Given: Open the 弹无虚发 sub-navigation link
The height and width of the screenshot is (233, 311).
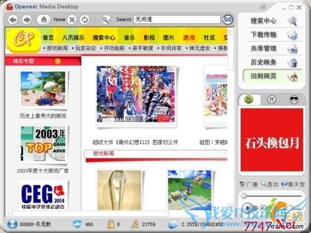Looking at the screenshot, I should pos(200,48).
